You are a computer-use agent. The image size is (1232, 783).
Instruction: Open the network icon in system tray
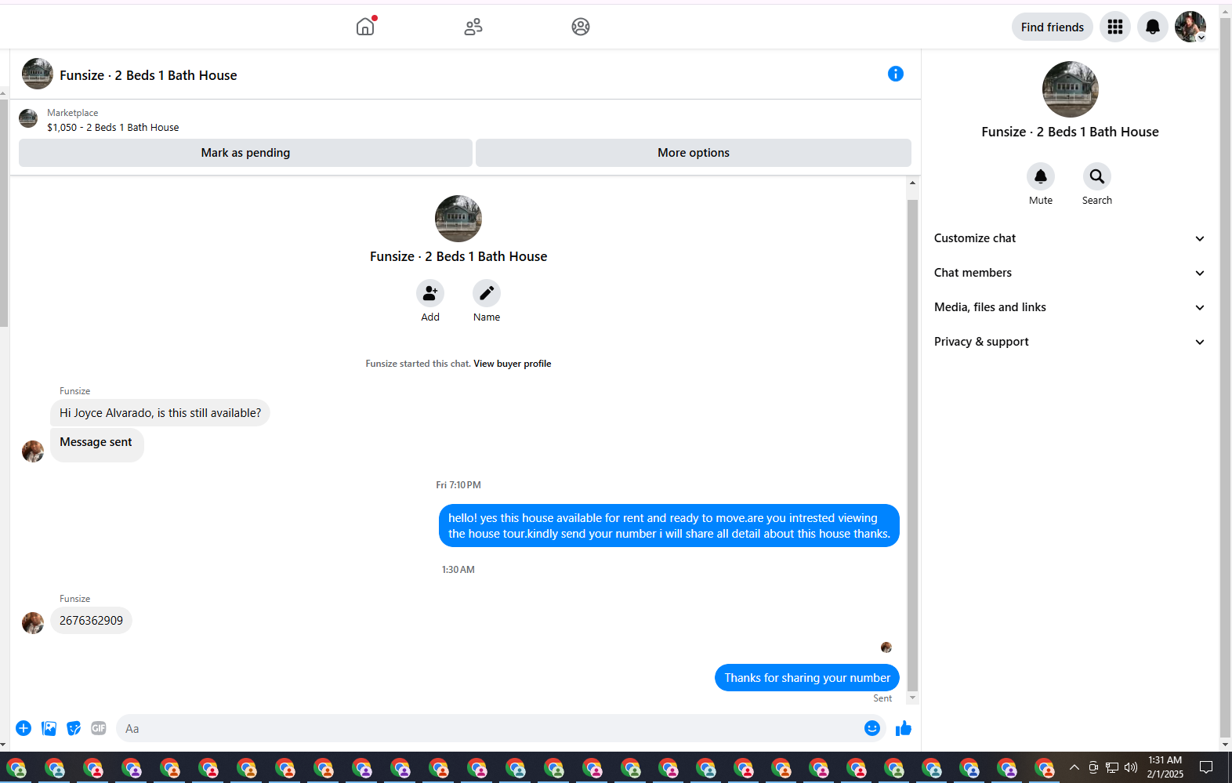[1112, 767]
